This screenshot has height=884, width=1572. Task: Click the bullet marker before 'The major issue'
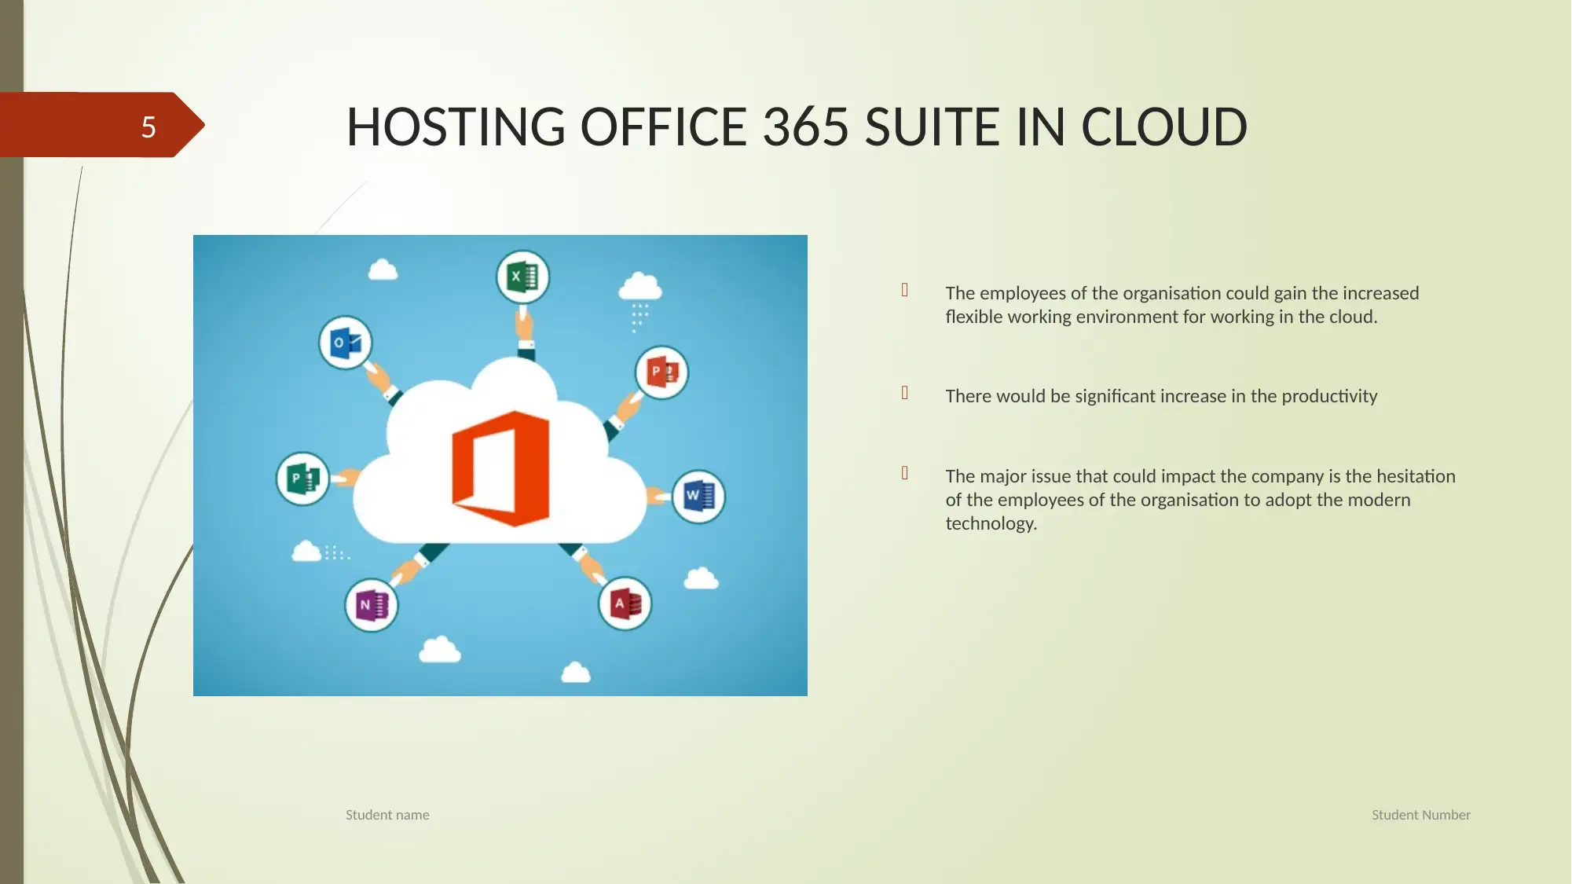[x=905, y=473]
